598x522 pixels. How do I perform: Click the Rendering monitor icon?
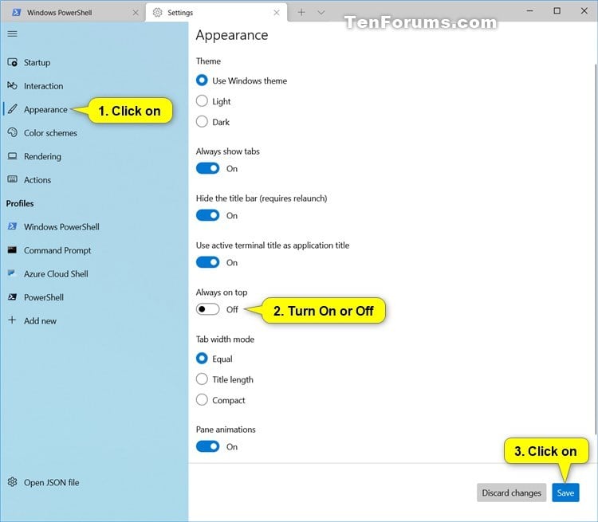(x=12, y=156)
